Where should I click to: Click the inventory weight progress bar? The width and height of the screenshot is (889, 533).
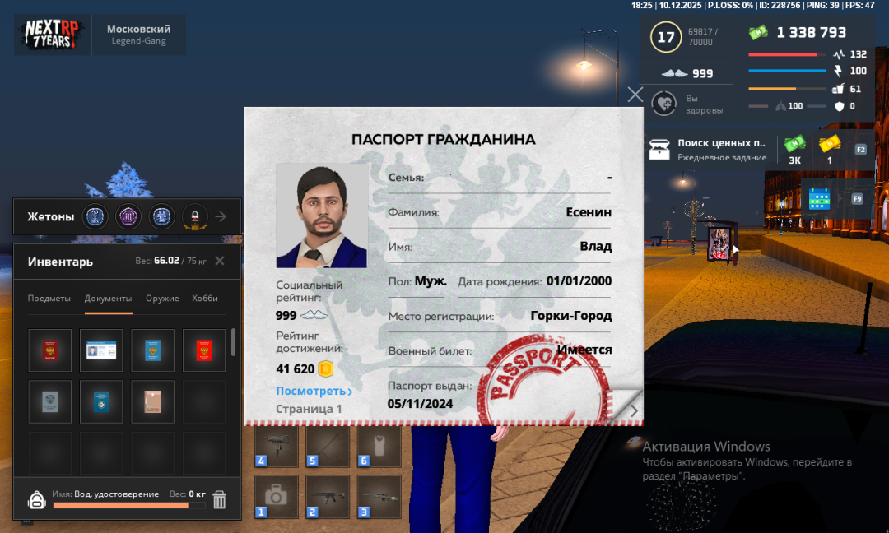point(128,505)
